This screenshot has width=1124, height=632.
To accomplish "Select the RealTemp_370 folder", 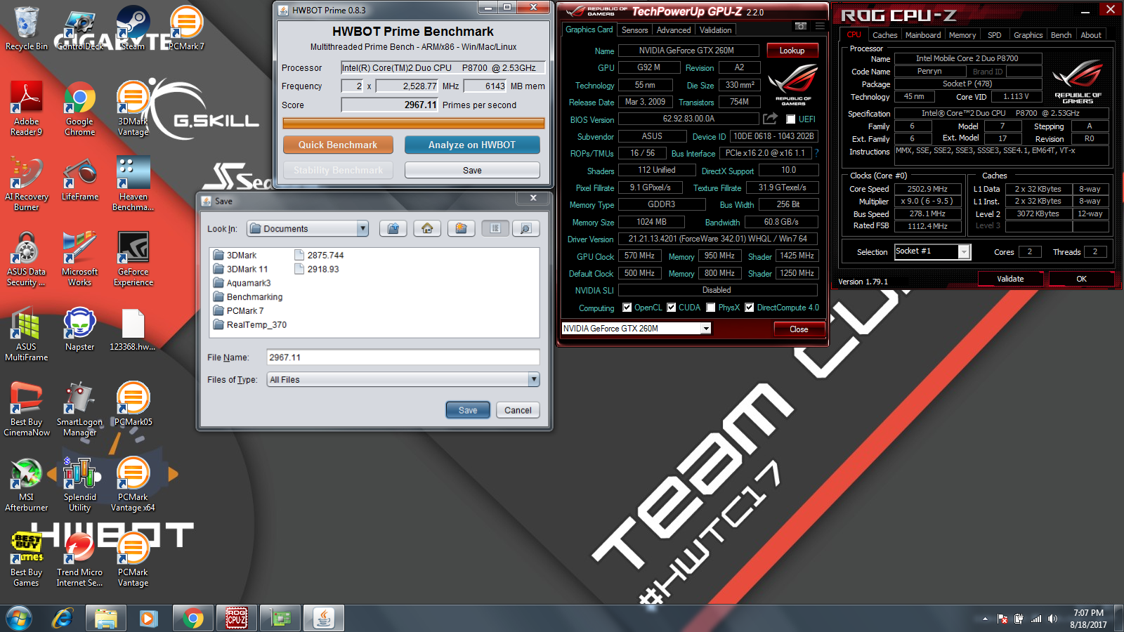I will coord(250,324).
